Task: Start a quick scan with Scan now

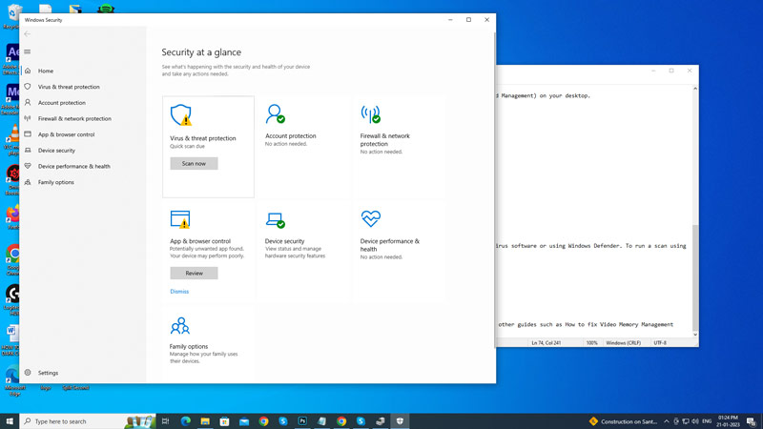Action: 194,163
